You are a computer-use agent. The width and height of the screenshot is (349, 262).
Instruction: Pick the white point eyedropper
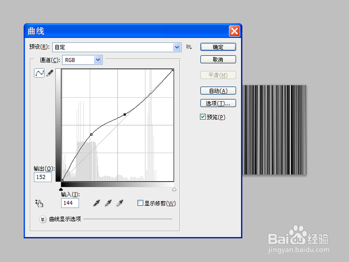point(120,203)
